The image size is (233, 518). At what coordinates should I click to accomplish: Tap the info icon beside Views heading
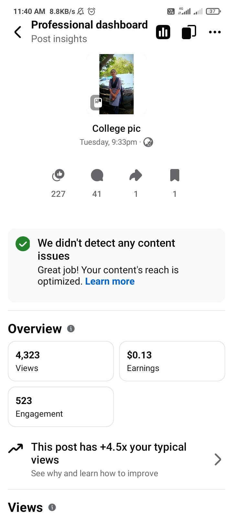click(x=52, y=507)
